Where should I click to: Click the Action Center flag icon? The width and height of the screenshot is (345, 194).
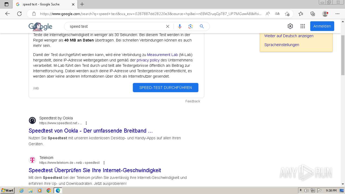point(319,190)
